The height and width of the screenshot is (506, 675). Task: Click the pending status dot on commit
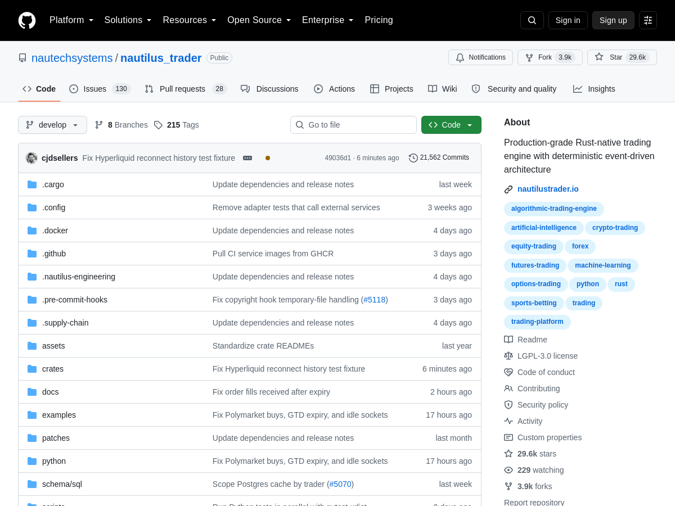(268, 158)
